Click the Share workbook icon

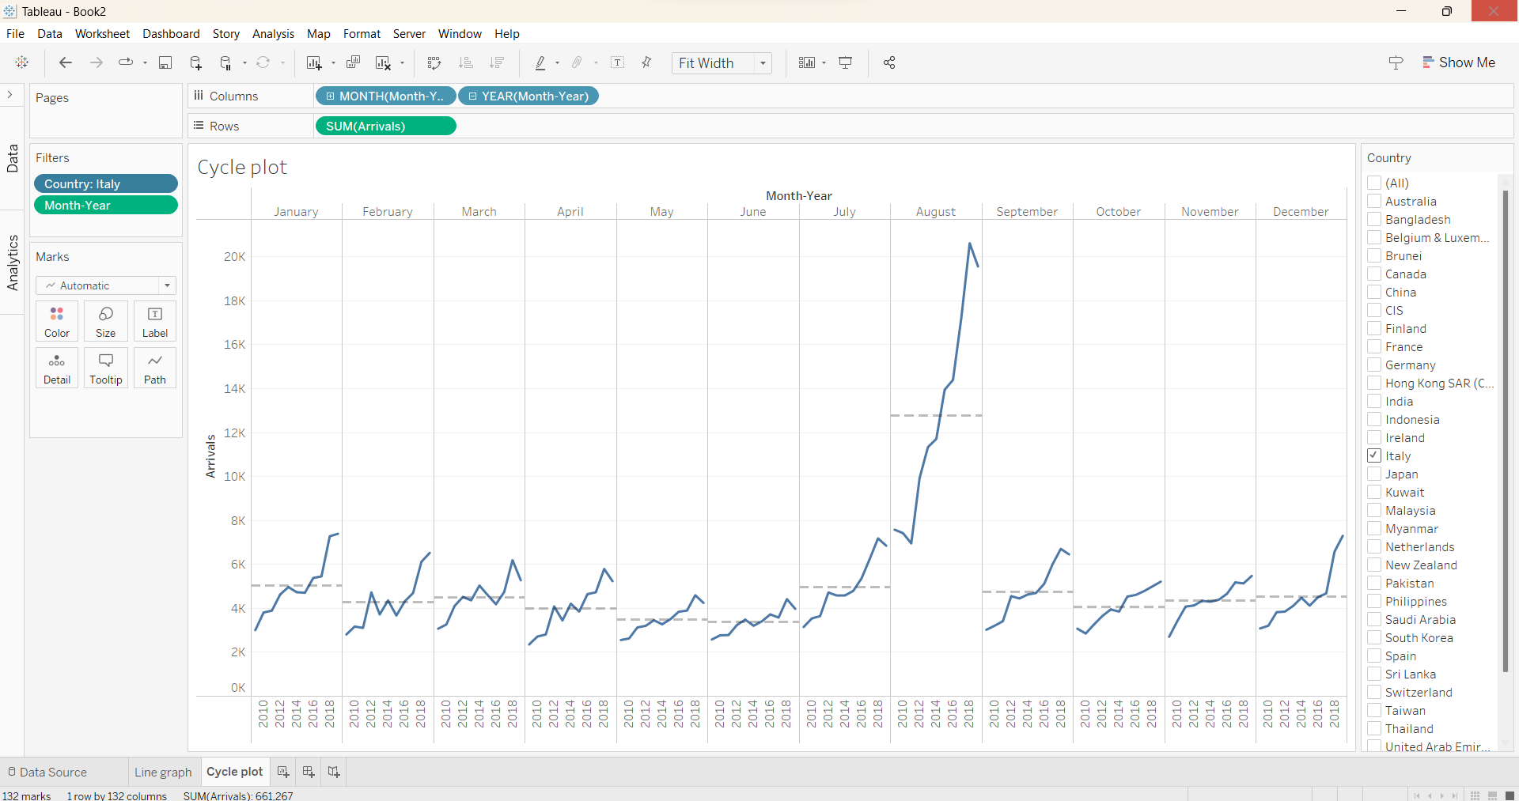(889, 62)
